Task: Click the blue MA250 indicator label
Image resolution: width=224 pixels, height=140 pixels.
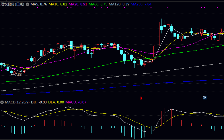Action: (x=141, y=5)
